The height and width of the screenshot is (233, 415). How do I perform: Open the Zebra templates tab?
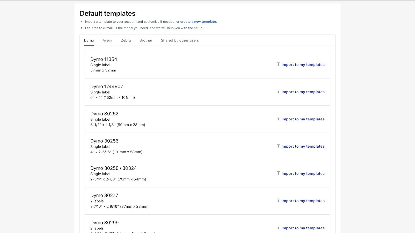click(x=126, y=40)
